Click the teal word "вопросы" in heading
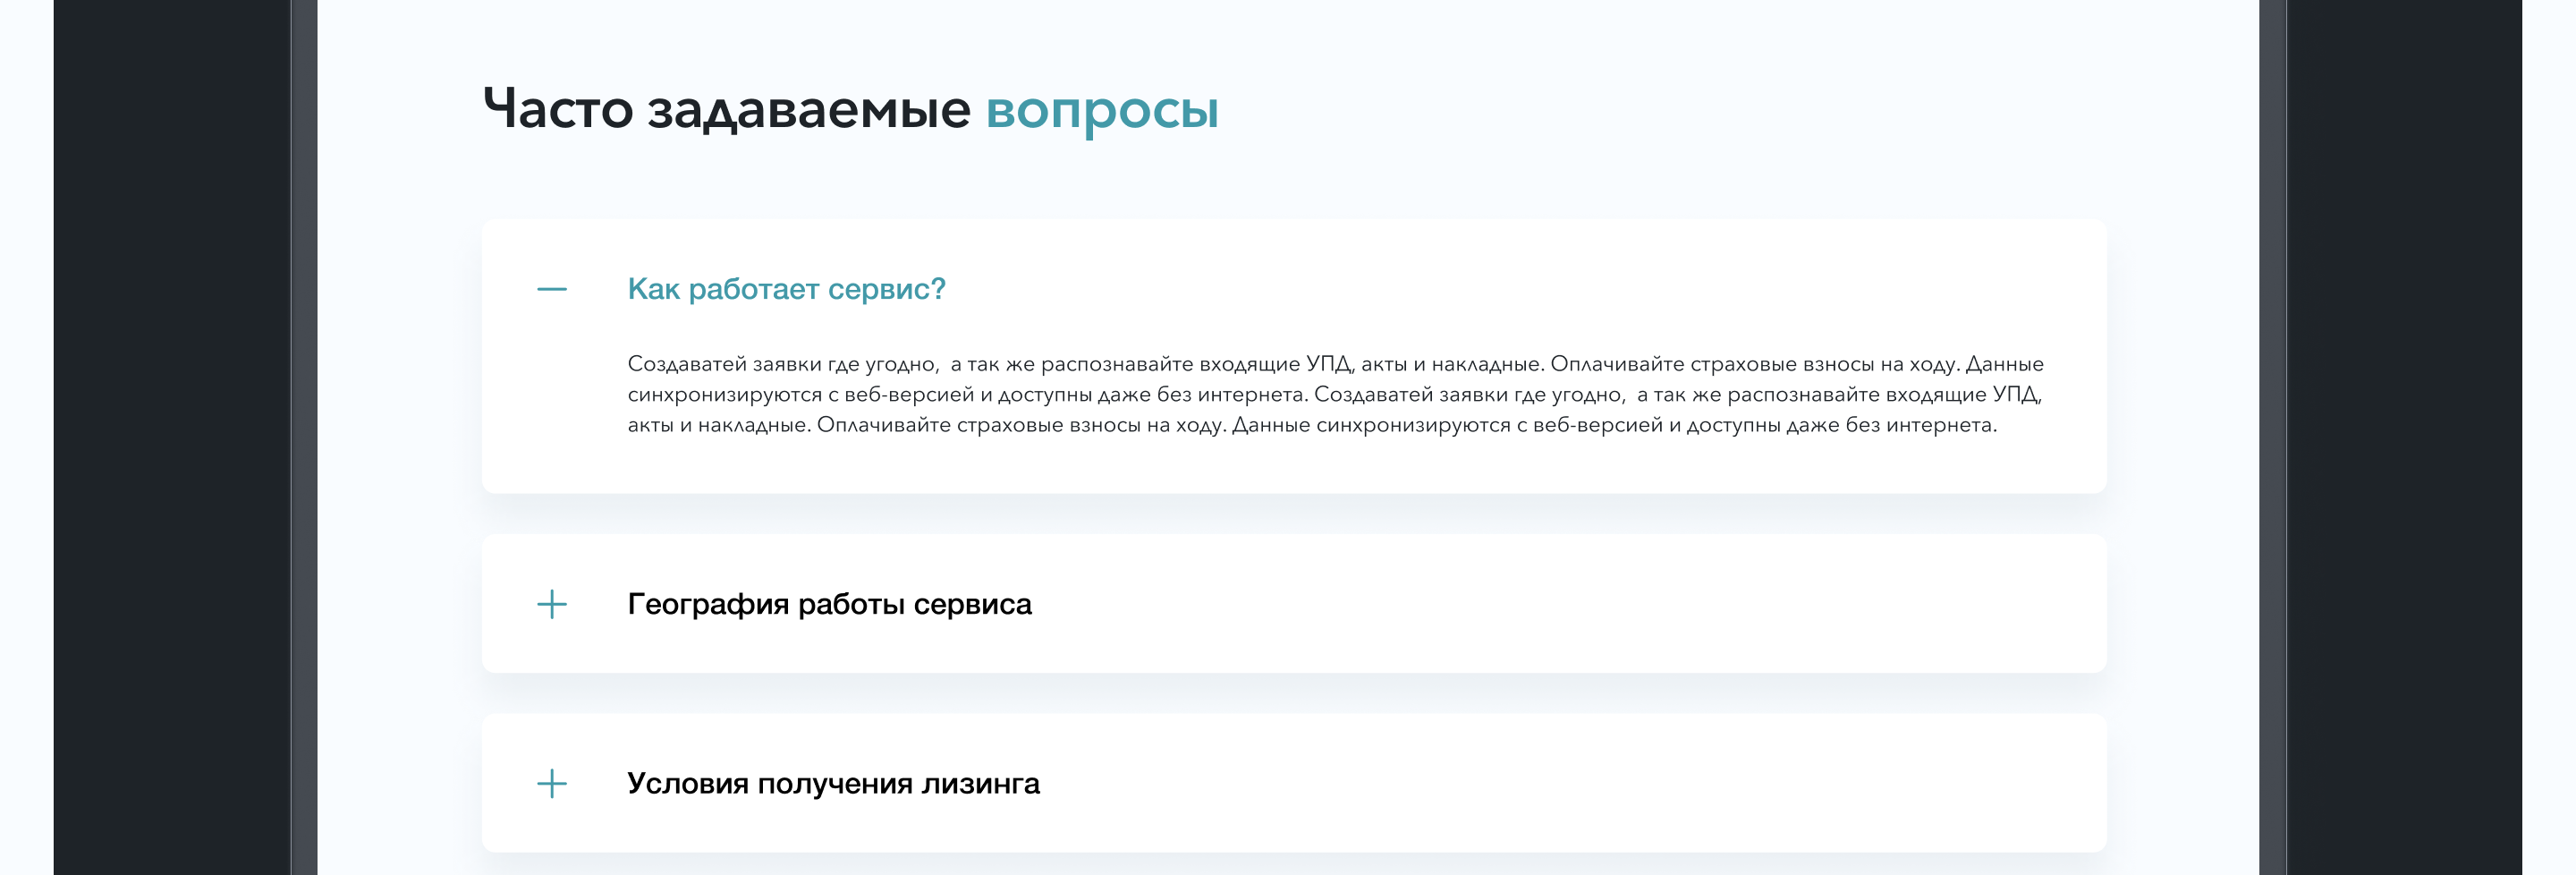Viewport: 2576px width, 875px height. [1101, 109]
